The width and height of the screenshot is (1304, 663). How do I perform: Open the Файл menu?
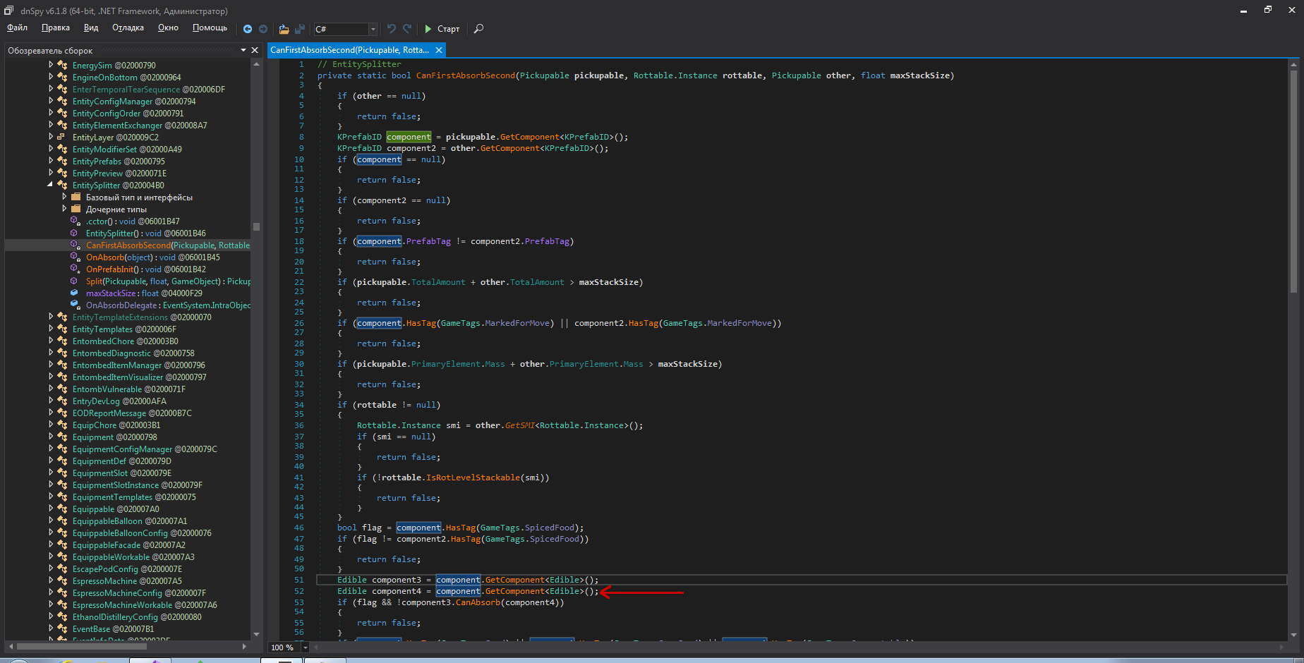17,28
